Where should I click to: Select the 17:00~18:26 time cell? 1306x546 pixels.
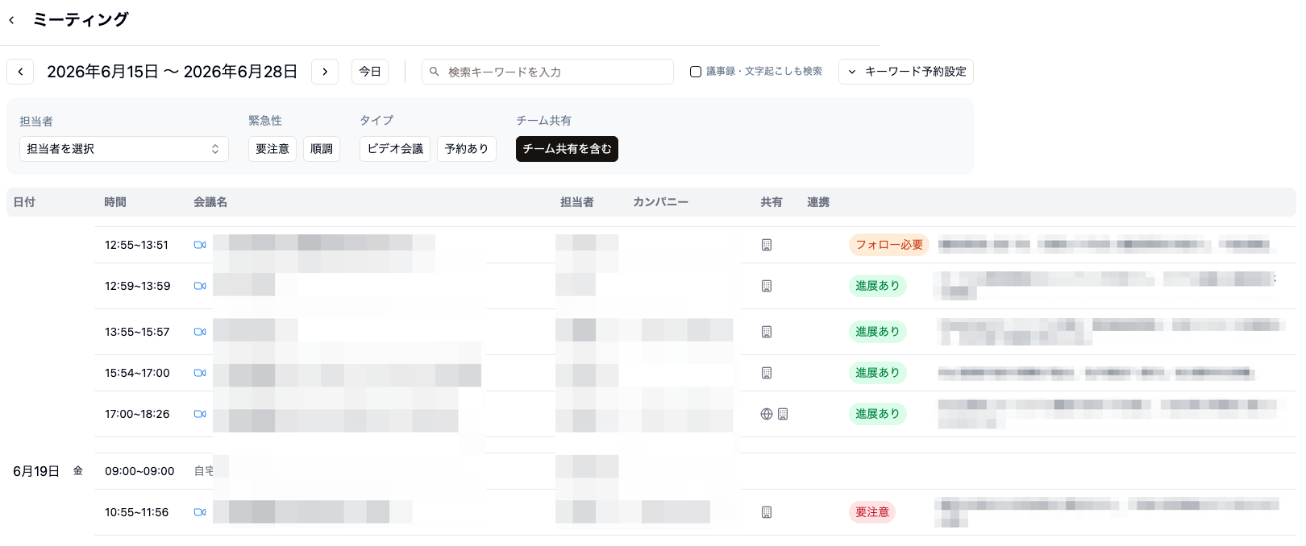pos(137,414)
